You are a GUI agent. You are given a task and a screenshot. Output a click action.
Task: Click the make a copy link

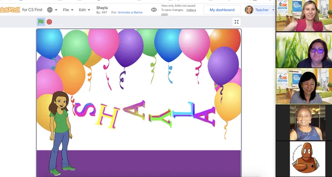click(179, 12)
